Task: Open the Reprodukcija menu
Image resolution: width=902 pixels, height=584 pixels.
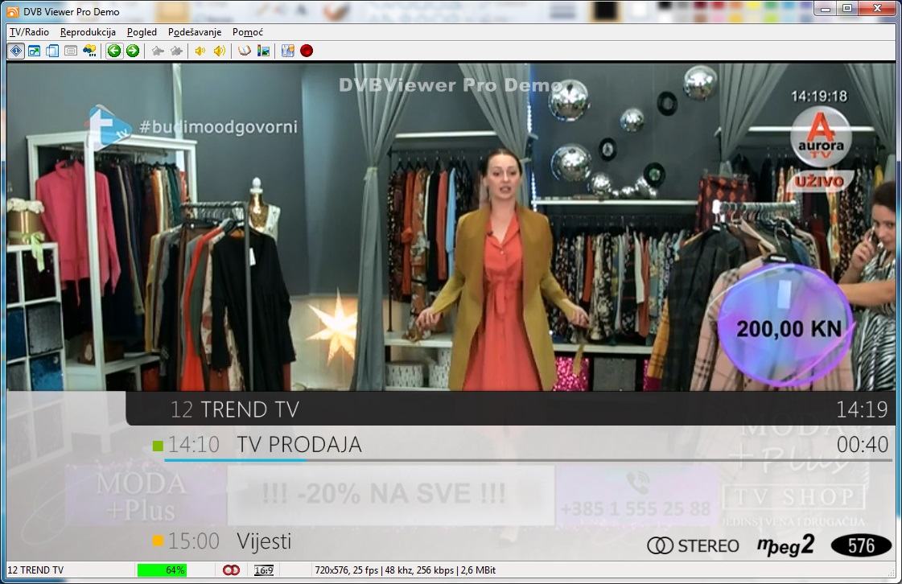Action: (88, 32)
